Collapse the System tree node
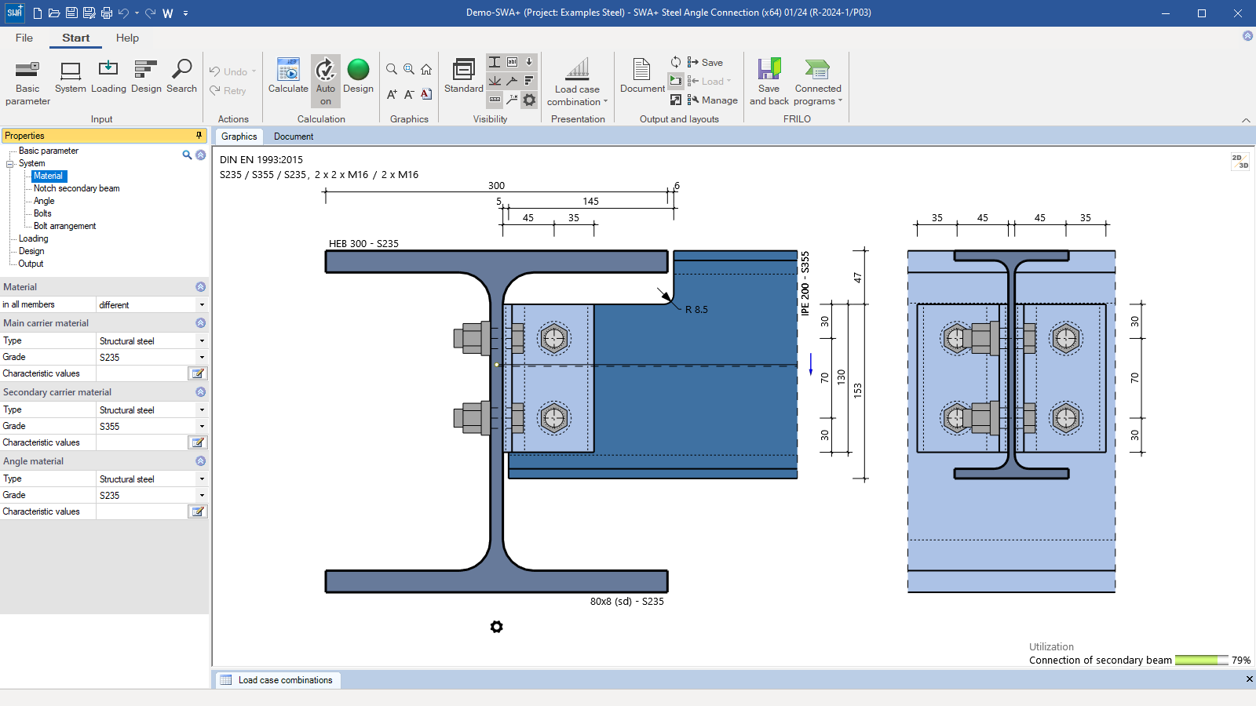 (10, 164)
